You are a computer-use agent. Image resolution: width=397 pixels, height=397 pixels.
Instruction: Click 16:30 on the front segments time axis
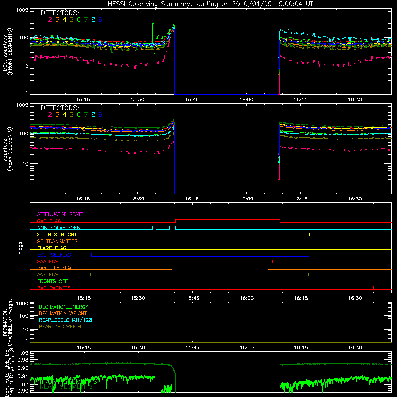[x=355, y=100]
